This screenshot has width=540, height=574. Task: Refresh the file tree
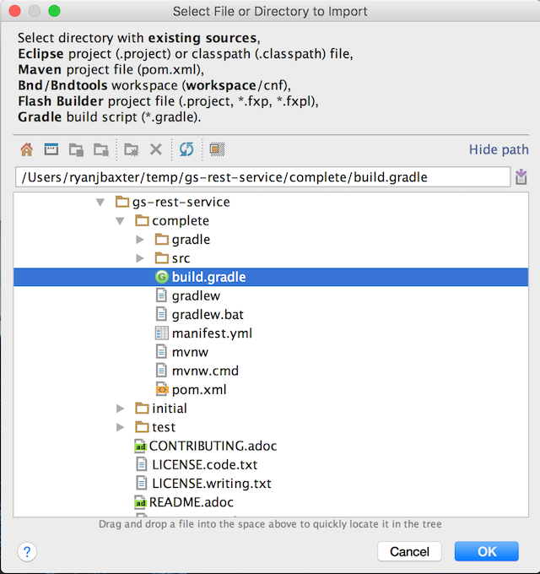[186, 149]
